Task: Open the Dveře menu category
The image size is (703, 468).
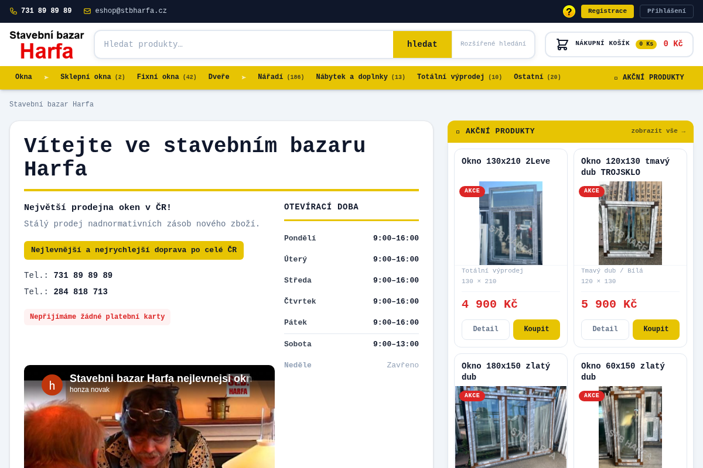Action: [219, 77]
